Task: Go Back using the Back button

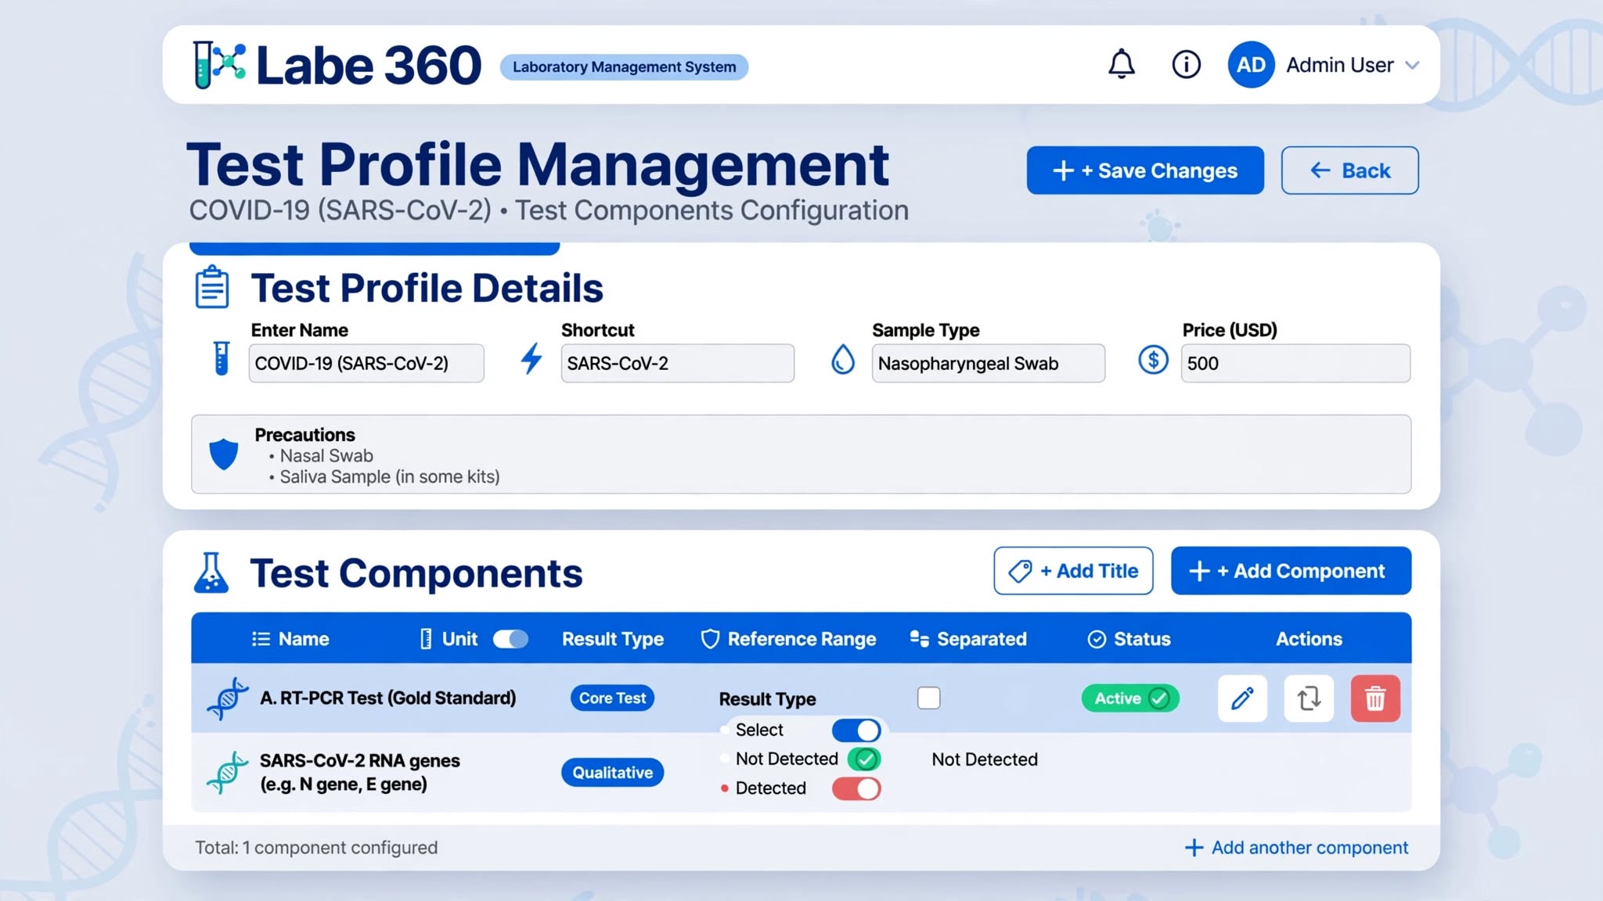Action: (x=1349, y=170)
